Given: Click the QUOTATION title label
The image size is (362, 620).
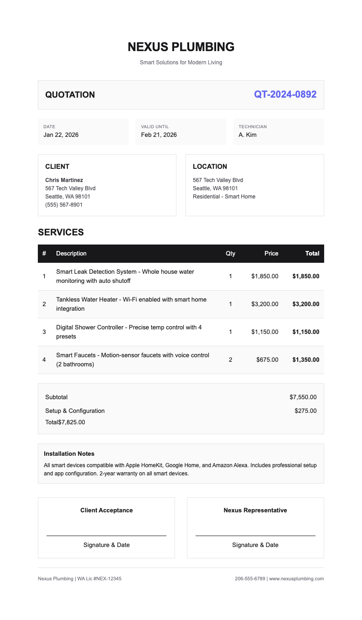Looking at the screenshot, I should point(70,95).
